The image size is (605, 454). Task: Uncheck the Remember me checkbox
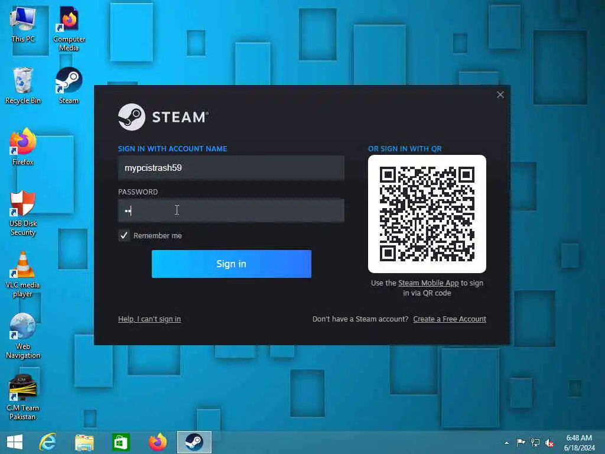124,235
